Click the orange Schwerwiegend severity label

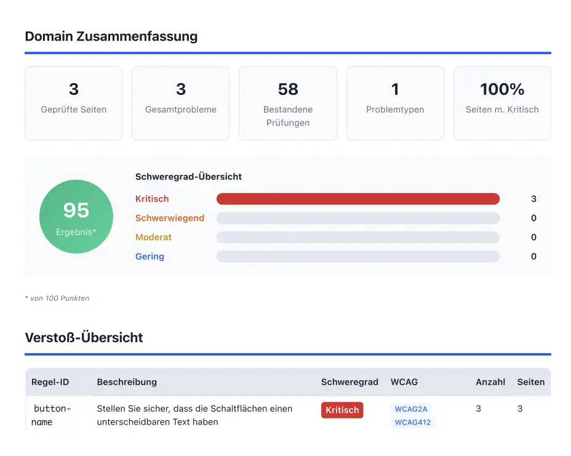click(x=170, y=218)
